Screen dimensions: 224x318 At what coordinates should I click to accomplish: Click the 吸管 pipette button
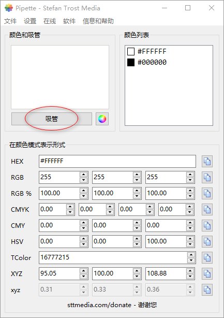pos(52,119)
